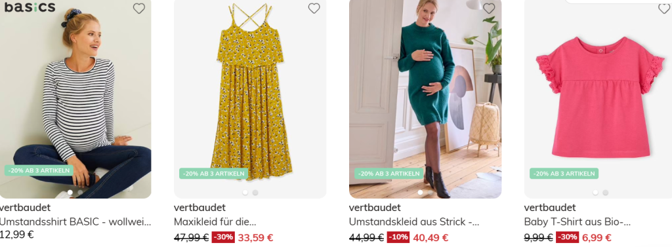The height and width of the screenshot is (247, 672).
Task: Follow 'Maxikleid für die...' product link
Action: pos(215,222)
